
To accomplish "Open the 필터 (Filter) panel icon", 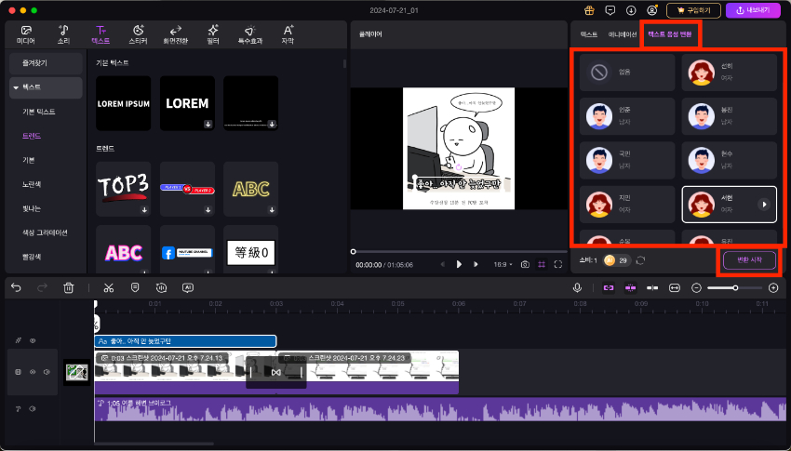I will coord(213,34).
